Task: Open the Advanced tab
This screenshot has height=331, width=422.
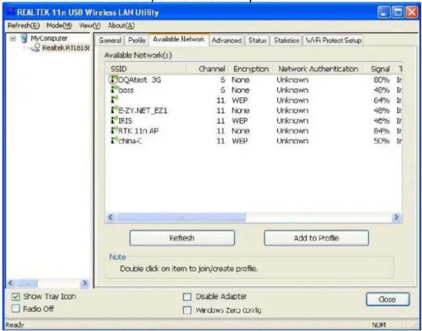Action: click(x=227, y=41)
